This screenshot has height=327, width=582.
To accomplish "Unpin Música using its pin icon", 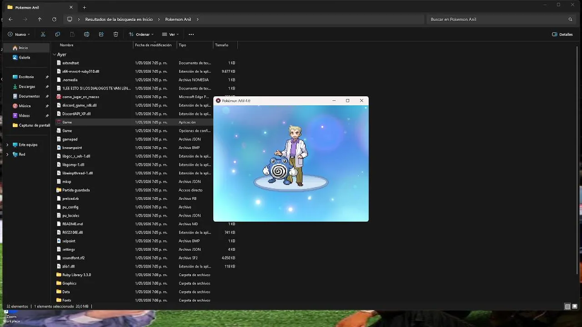I will [x=47, y=106].
